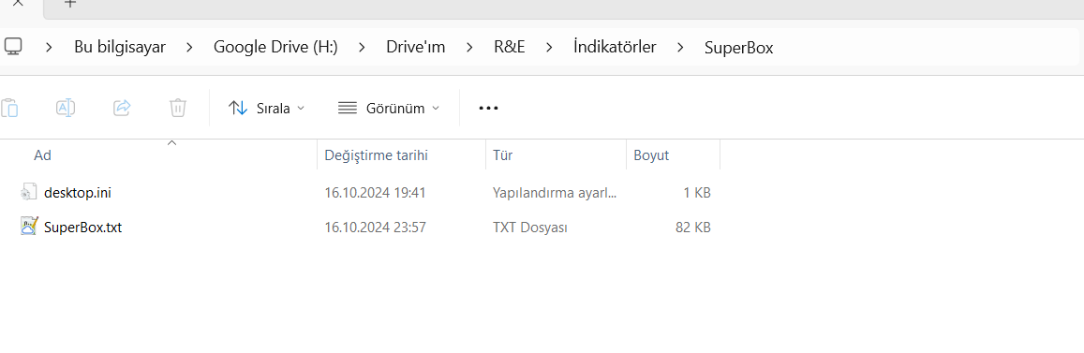1084x353 pixels.
Task: Go to Google Drive (H:) in breadcrumb
Action: [275, 48]
